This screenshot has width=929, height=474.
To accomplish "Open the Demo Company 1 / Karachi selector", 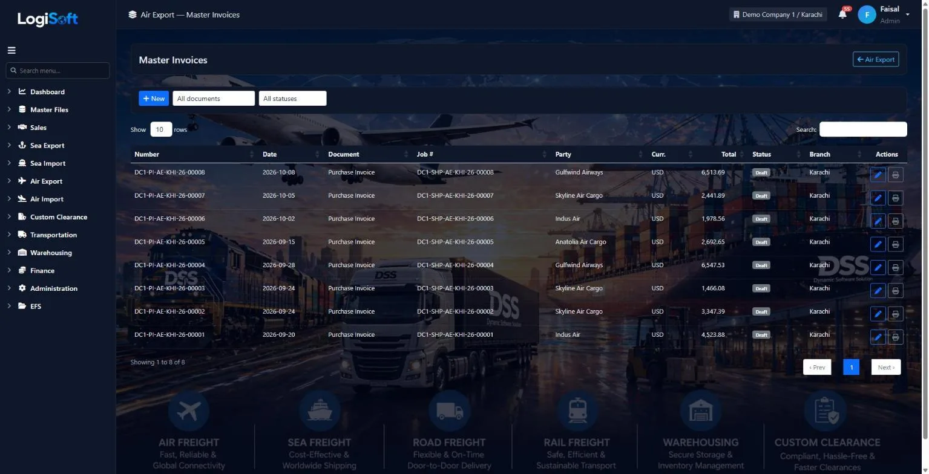I will point(777,15).
